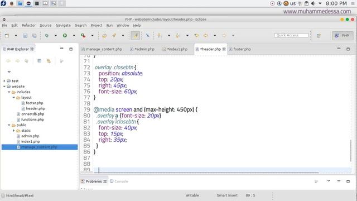Switch to admin.php editor tab
Image resolution: width=357 pixels, height=201 pixels.
[142, 49]
